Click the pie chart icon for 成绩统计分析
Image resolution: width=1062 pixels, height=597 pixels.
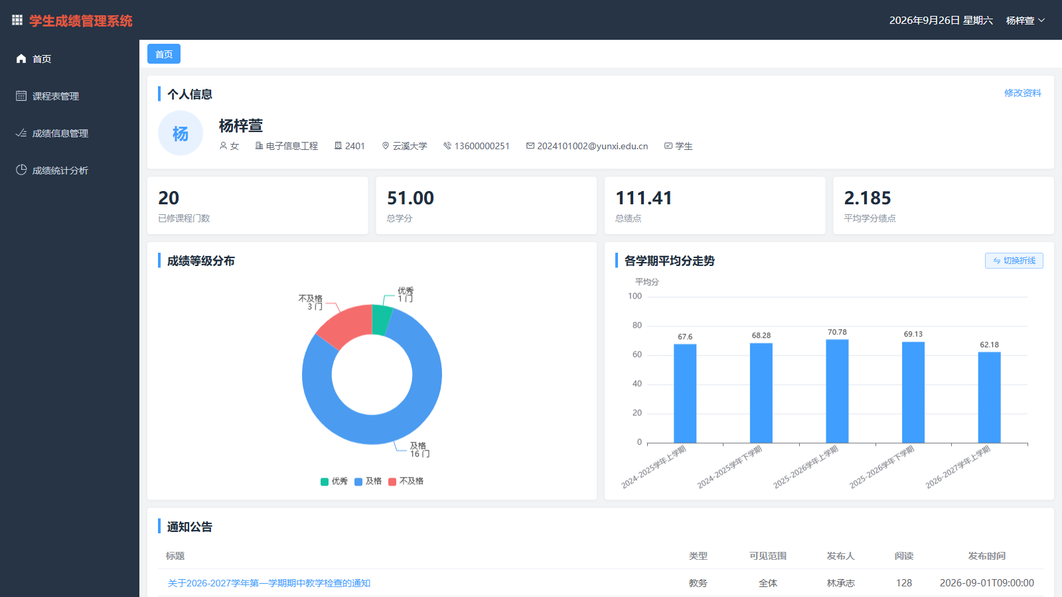(21, 170)
